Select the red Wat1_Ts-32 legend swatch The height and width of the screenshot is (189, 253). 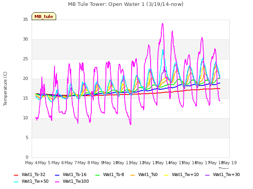pos(16,175)
